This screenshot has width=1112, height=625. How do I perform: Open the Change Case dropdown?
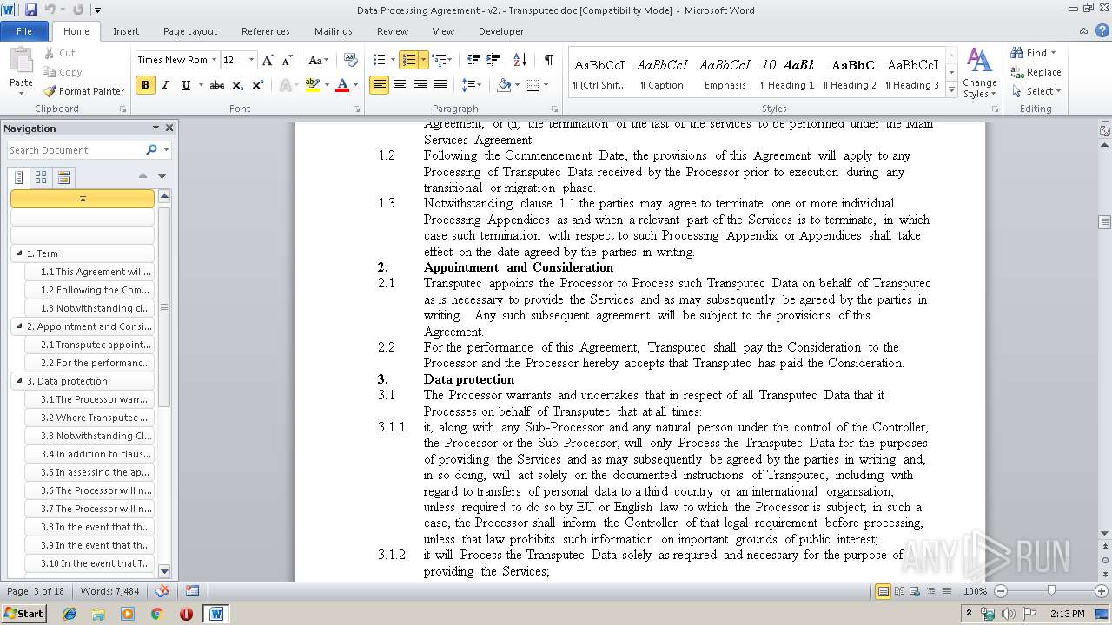[318, 60]
